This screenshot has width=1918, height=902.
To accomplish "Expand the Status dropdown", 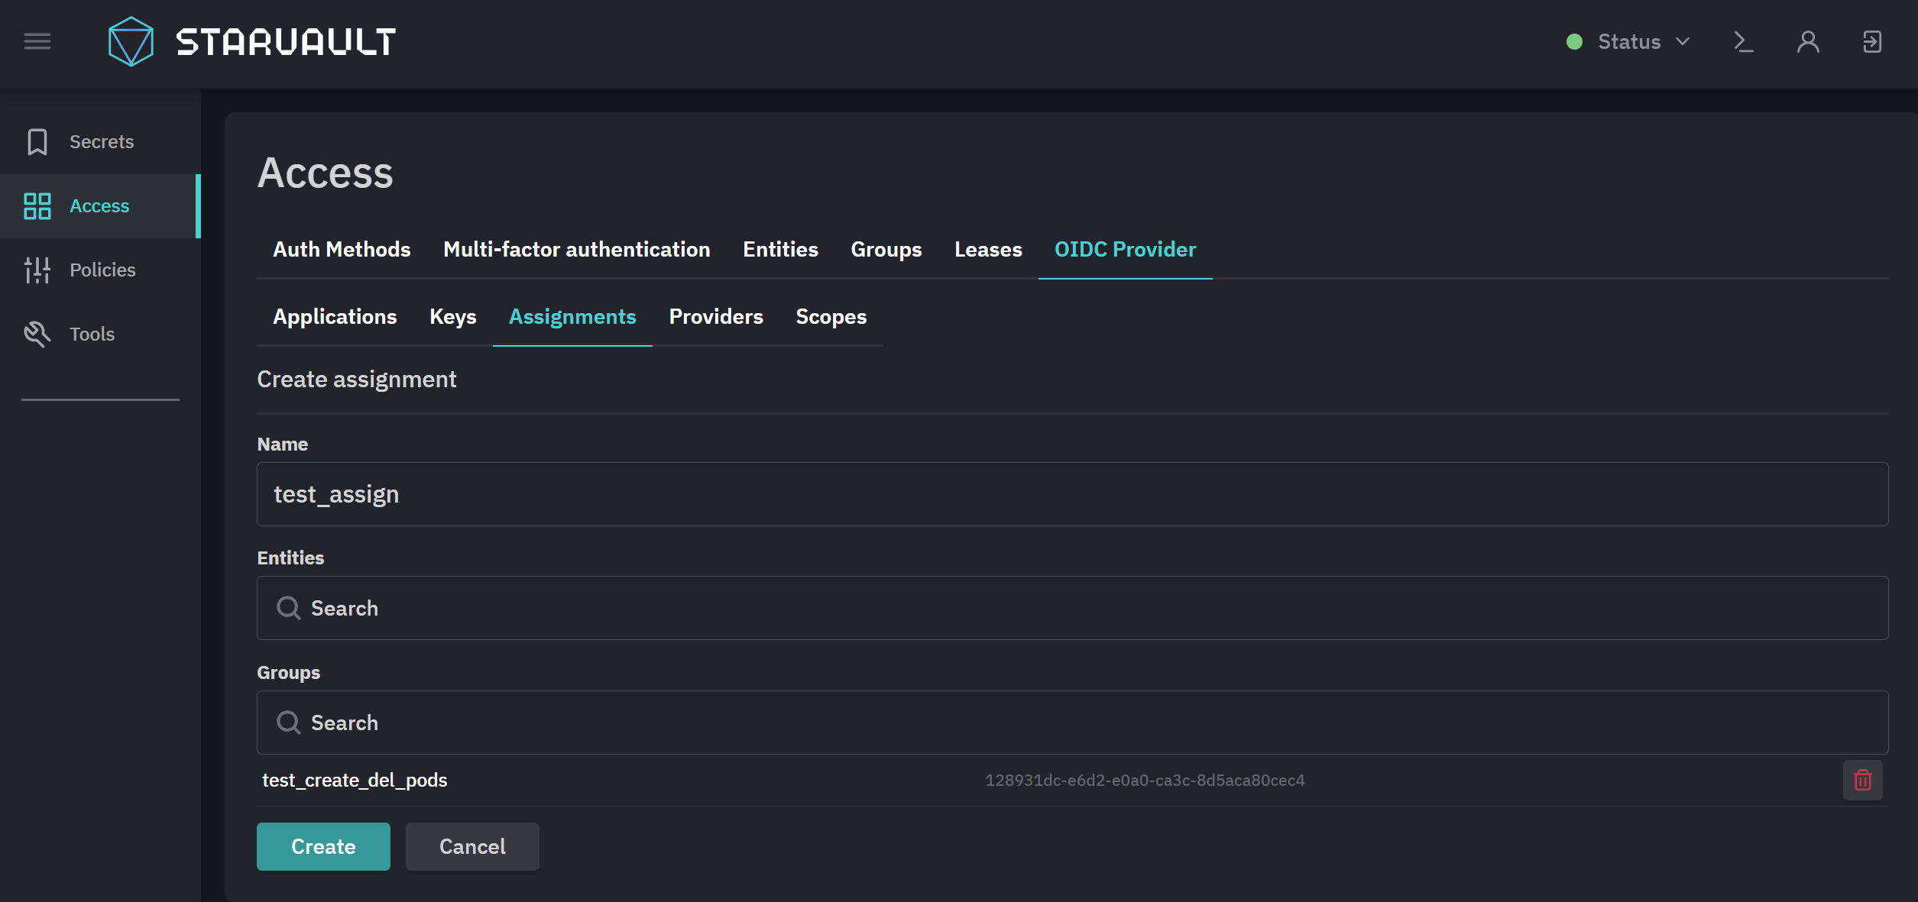I will click(x=1643, y=41).
